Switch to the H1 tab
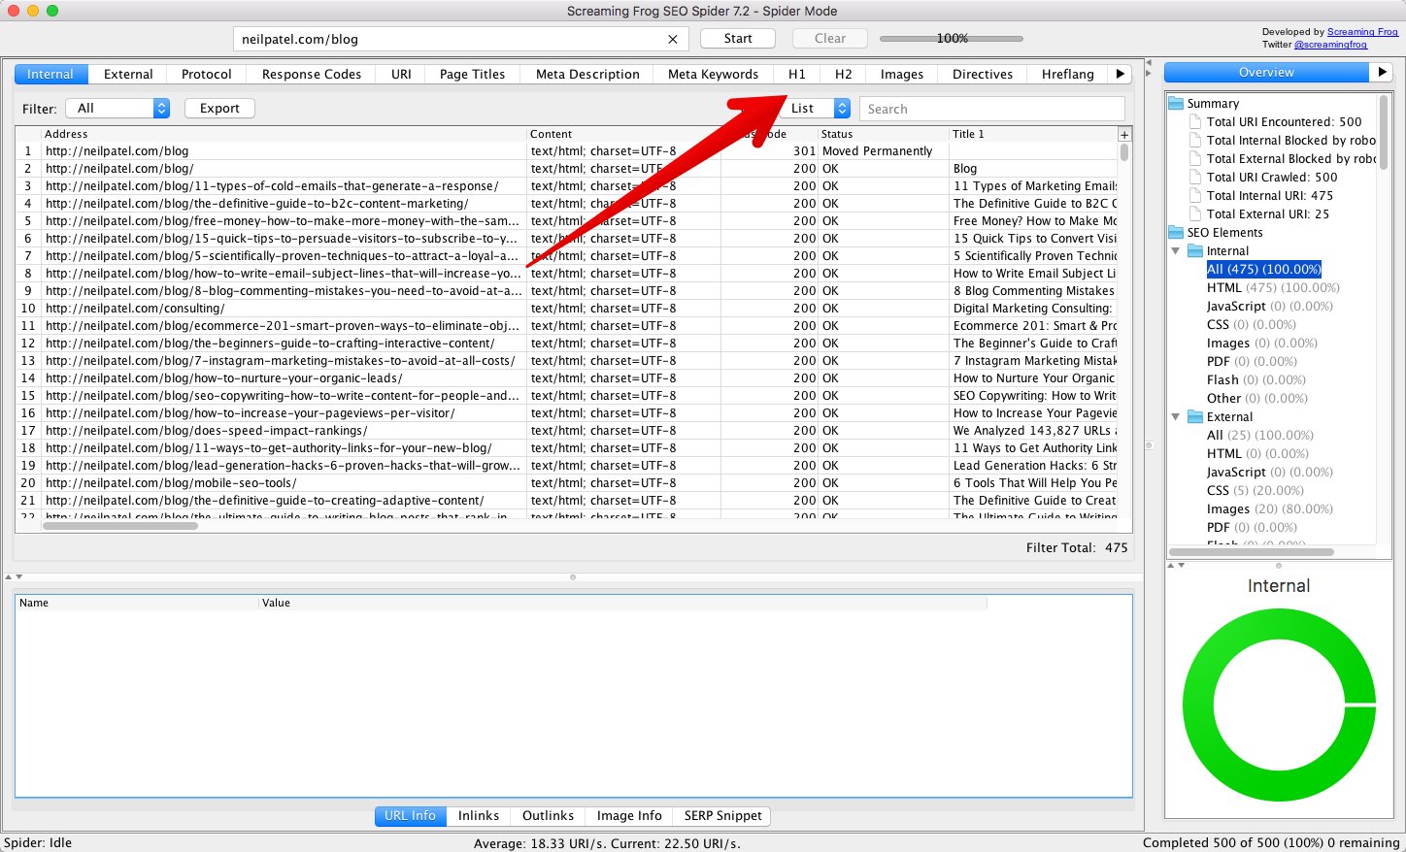This screenshot has height=852, width=1406. pos(797,74)
